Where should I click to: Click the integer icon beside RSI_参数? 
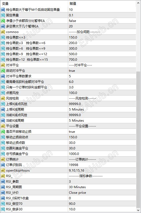click(3, 182)
